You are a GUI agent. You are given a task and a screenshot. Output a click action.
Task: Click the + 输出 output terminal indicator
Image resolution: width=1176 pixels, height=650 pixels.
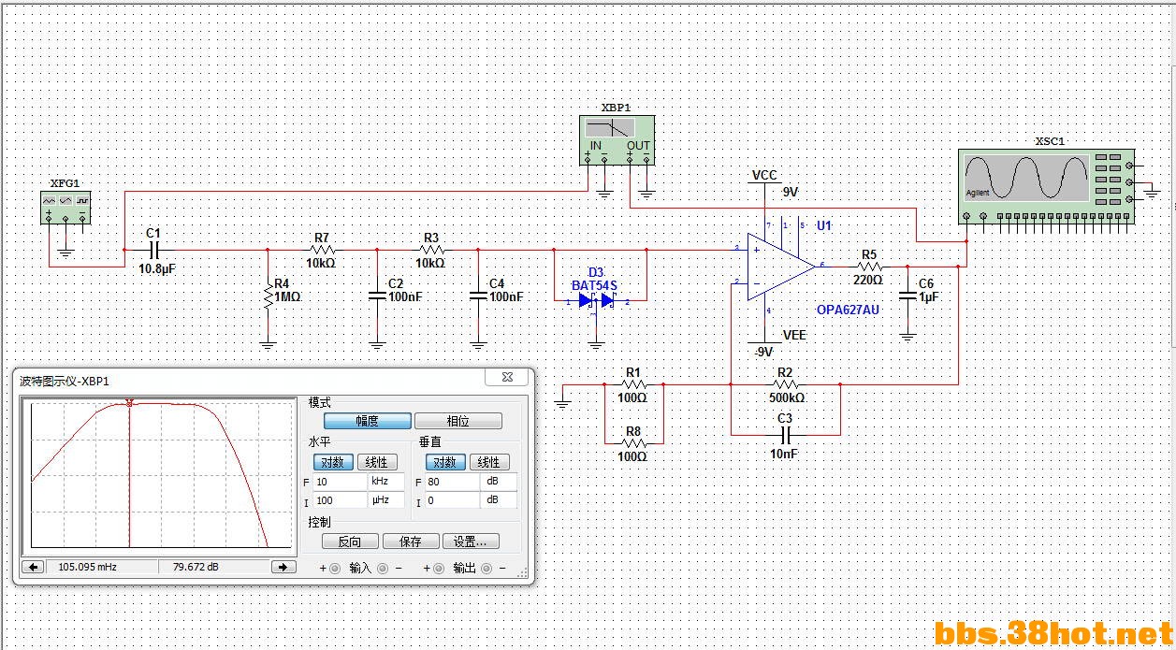pyautogui.click(x=439, y=568)
